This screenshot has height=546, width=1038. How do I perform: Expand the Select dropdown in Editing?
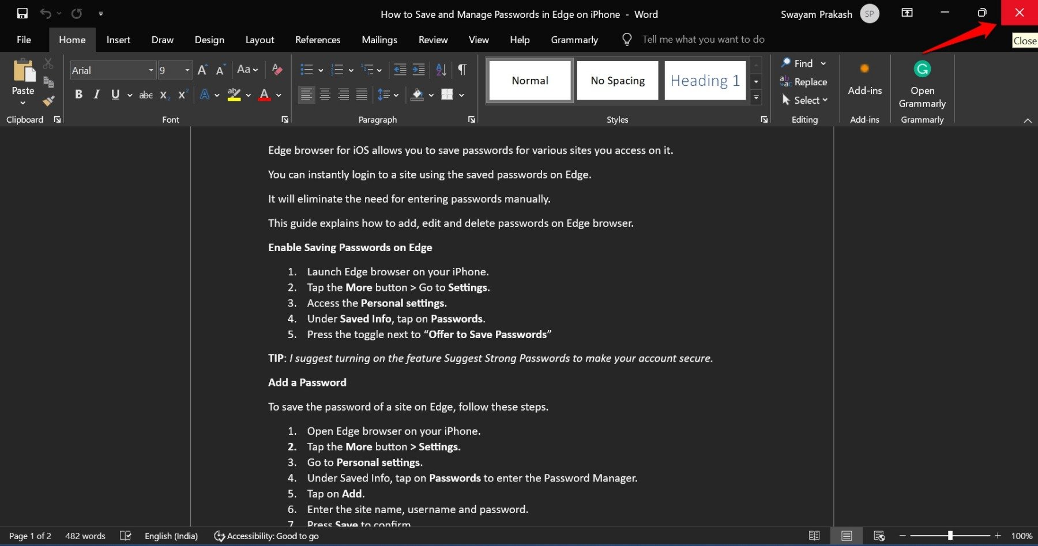pyautogui.click(x=805, y=100)
